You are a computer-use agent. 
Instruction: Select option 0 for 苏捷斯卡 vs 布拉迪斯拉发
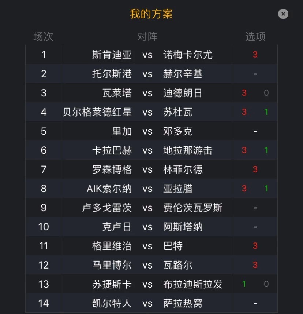pyautogui.click(x=266, y=284)
